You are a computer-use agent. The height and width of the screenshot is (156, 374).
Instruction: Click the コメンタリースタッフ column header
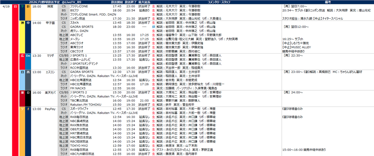218,2
